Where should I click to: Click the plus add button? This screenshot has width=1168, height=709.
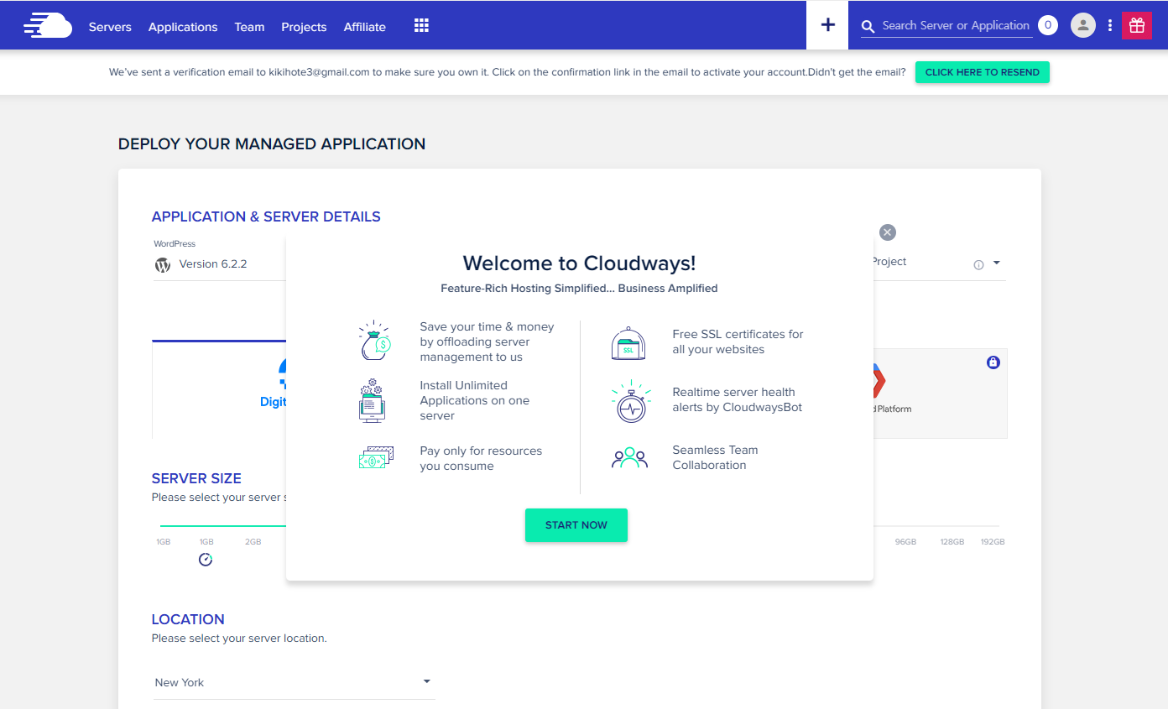(827, 25)
